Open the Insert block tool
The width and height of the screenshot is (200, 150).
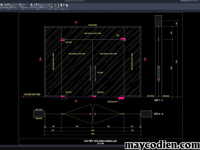point(20,5)
